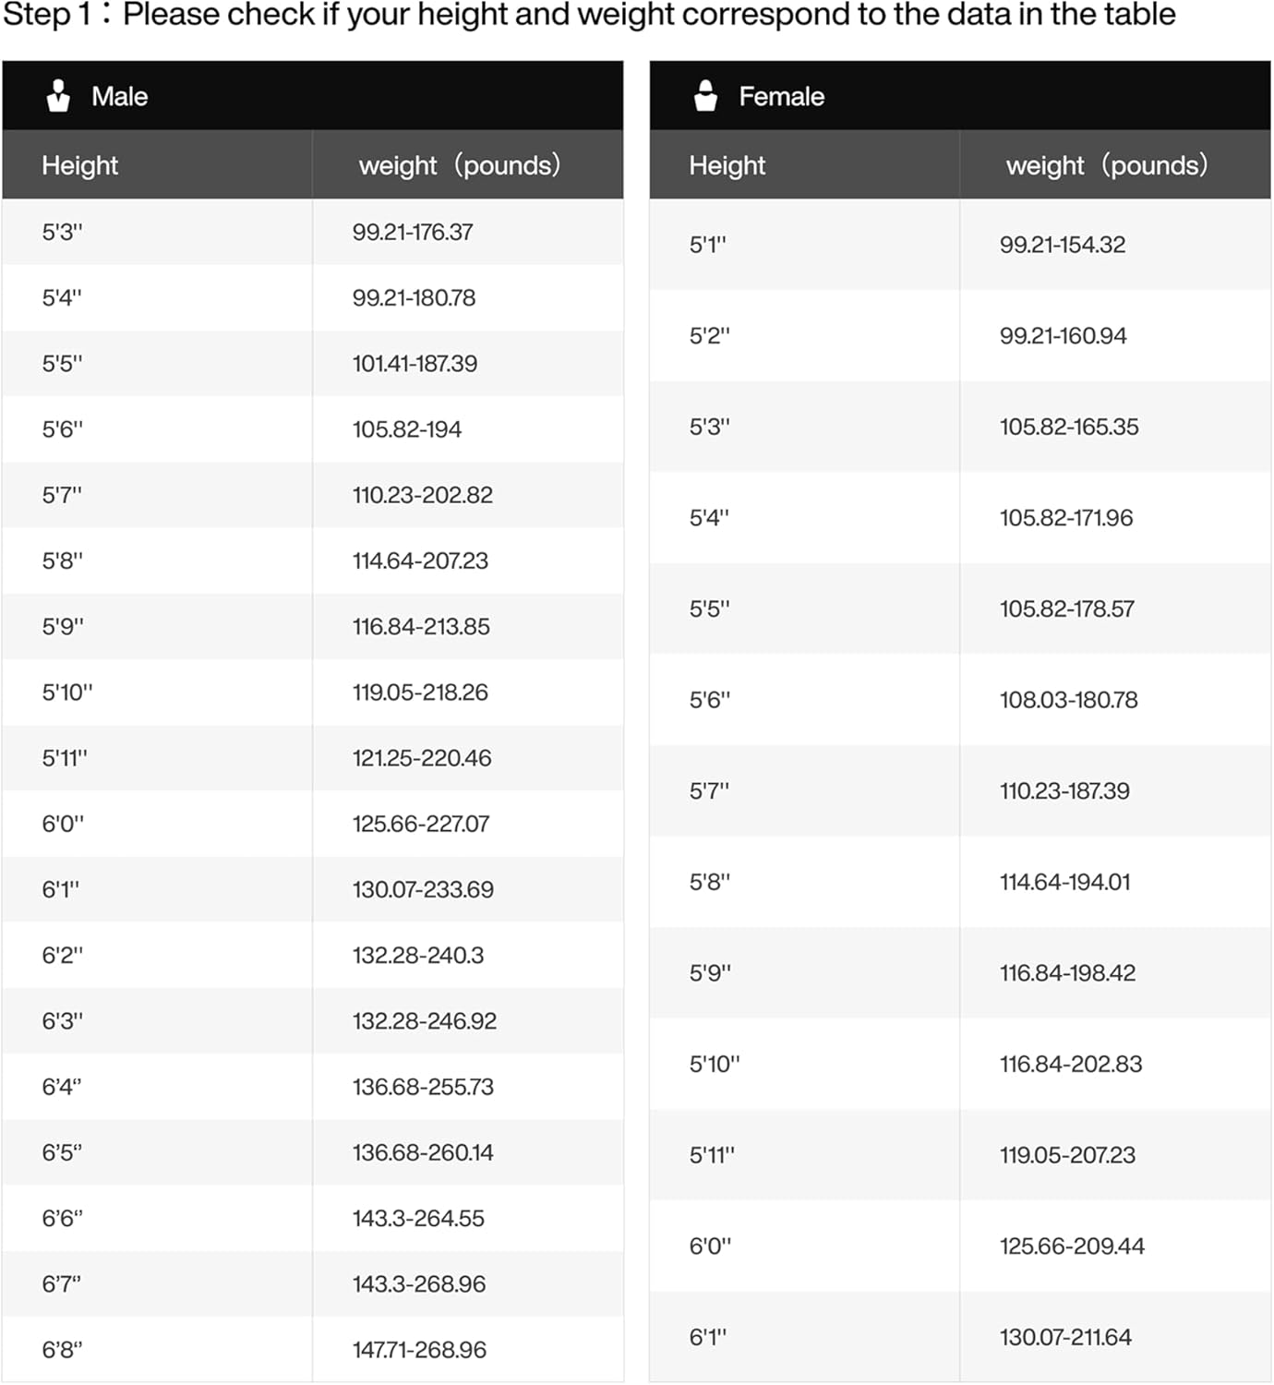This screenshot has width=1274, height=1385.
Task: Select the 6'8" height row
Action: pos(62,1350)
